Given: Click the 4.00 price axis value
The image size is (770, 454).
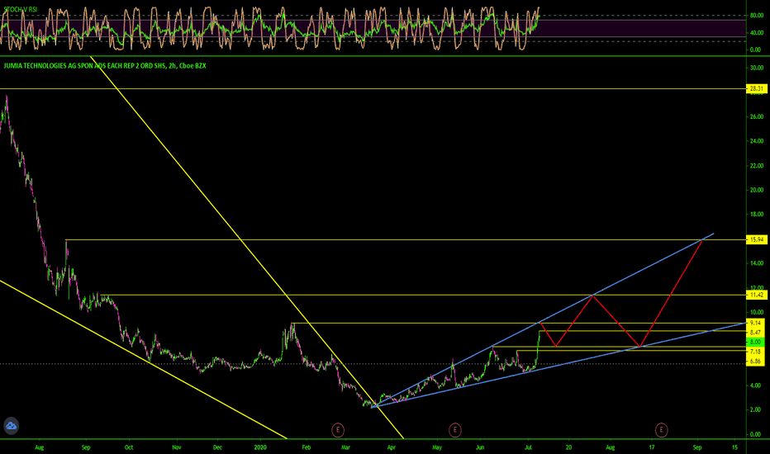Looking at the screenshot, I should [756, 385].
